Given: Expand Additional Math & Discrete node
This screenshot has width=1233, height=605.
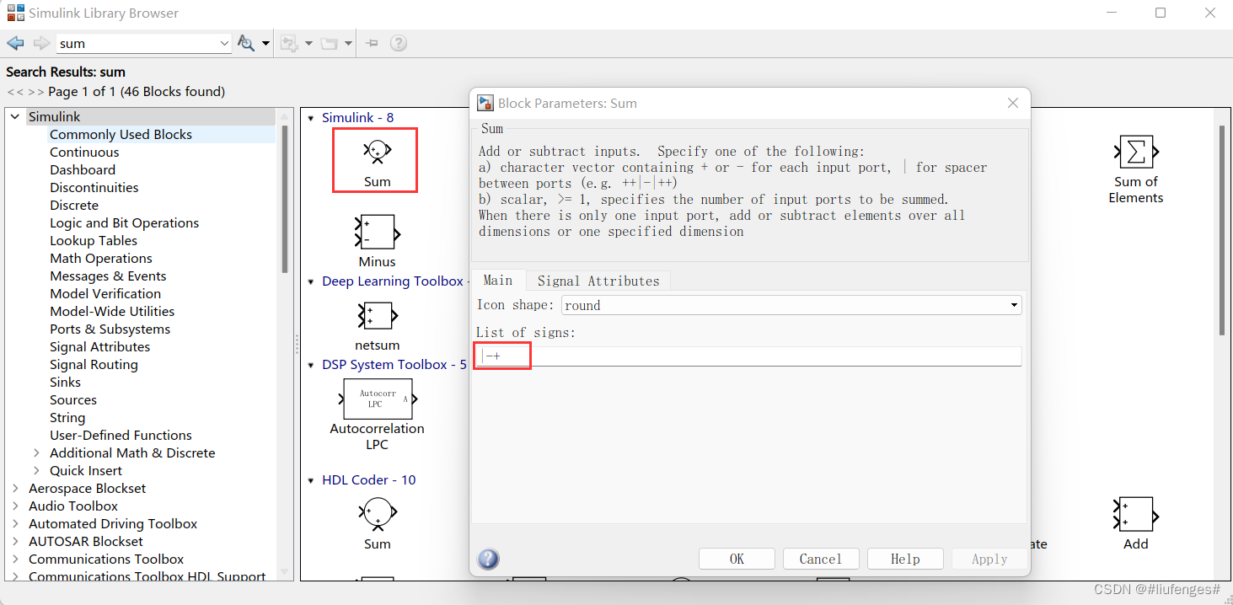Looking at the screenshot, I should 36,453.
